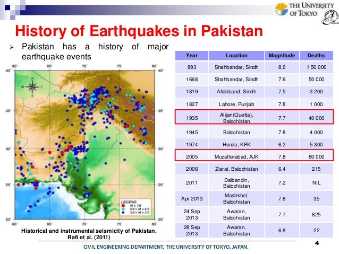Image resolution: width=339 pixels, height=254 pixels.
Task: Click the deaths value "50 000"
Action: (x=316, y=80)
